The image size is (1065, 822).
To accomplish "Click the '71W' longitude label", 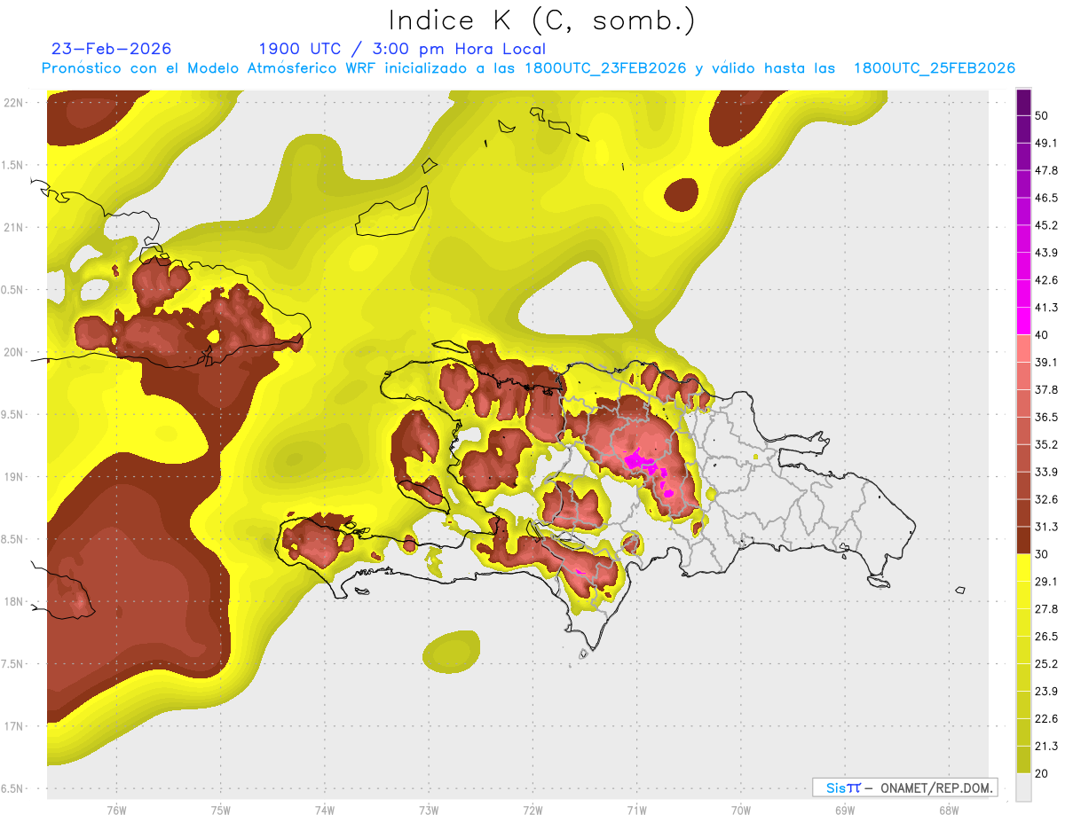I will (x=636, y=810).
